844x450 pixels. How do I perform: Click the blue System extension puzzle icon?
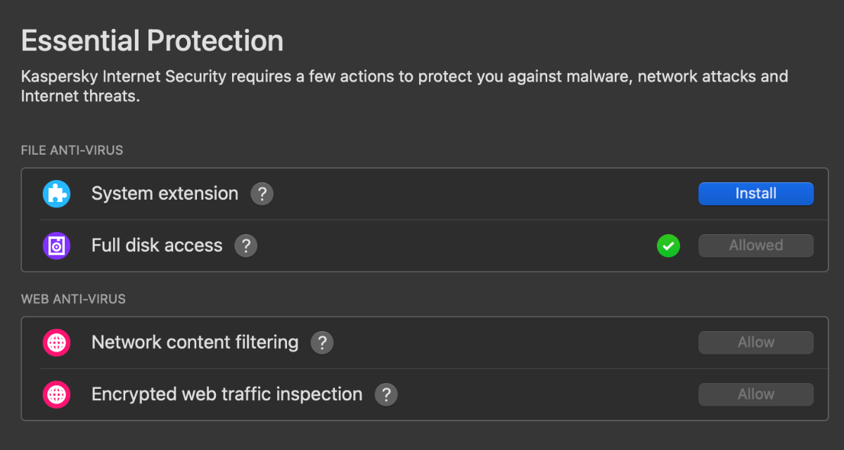point(56,193)
